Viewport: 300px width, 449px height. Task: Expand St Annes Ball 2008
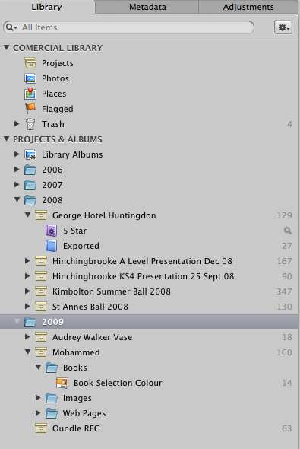click(27, 306)
